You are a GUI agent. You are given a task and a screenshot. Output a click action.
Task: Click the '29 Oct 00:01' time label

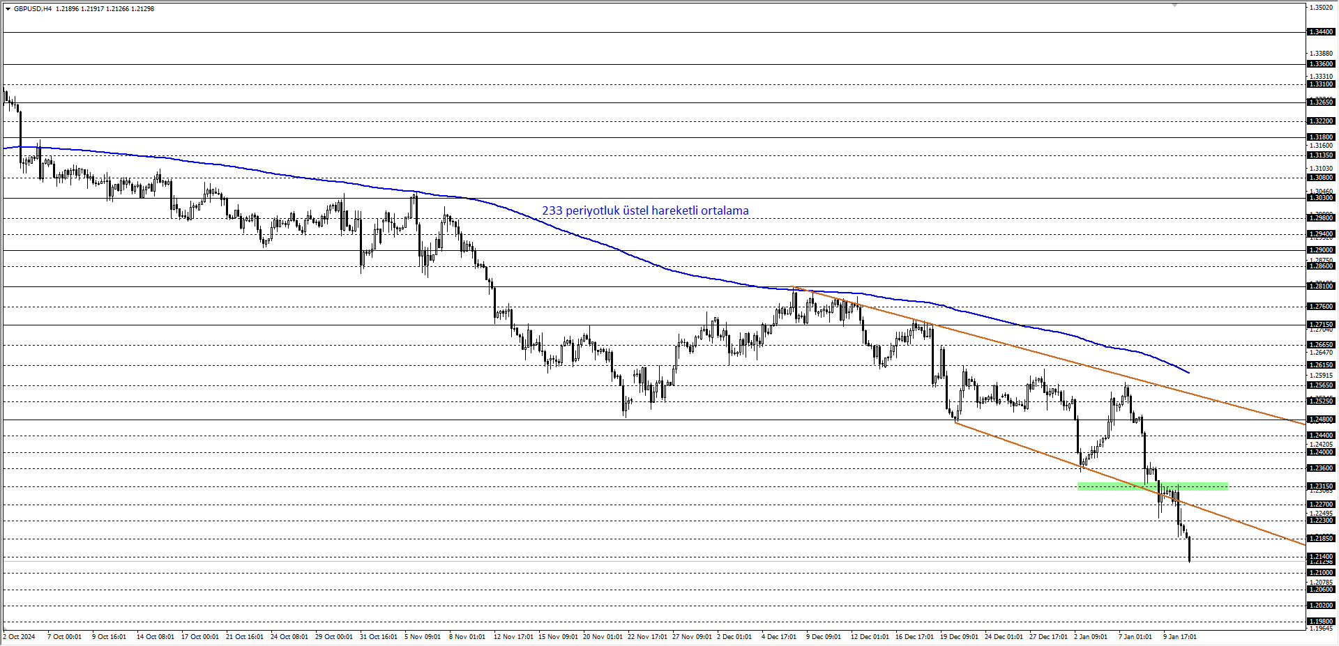coord(334,637)
